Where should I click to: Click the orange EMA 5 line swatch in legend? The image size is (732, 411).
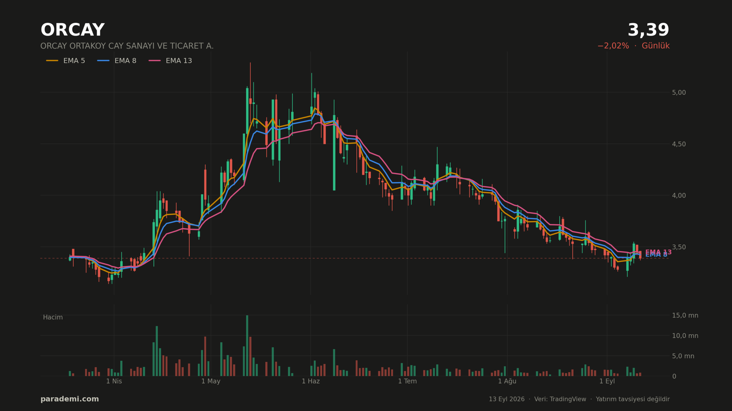(x=52, y=61)
